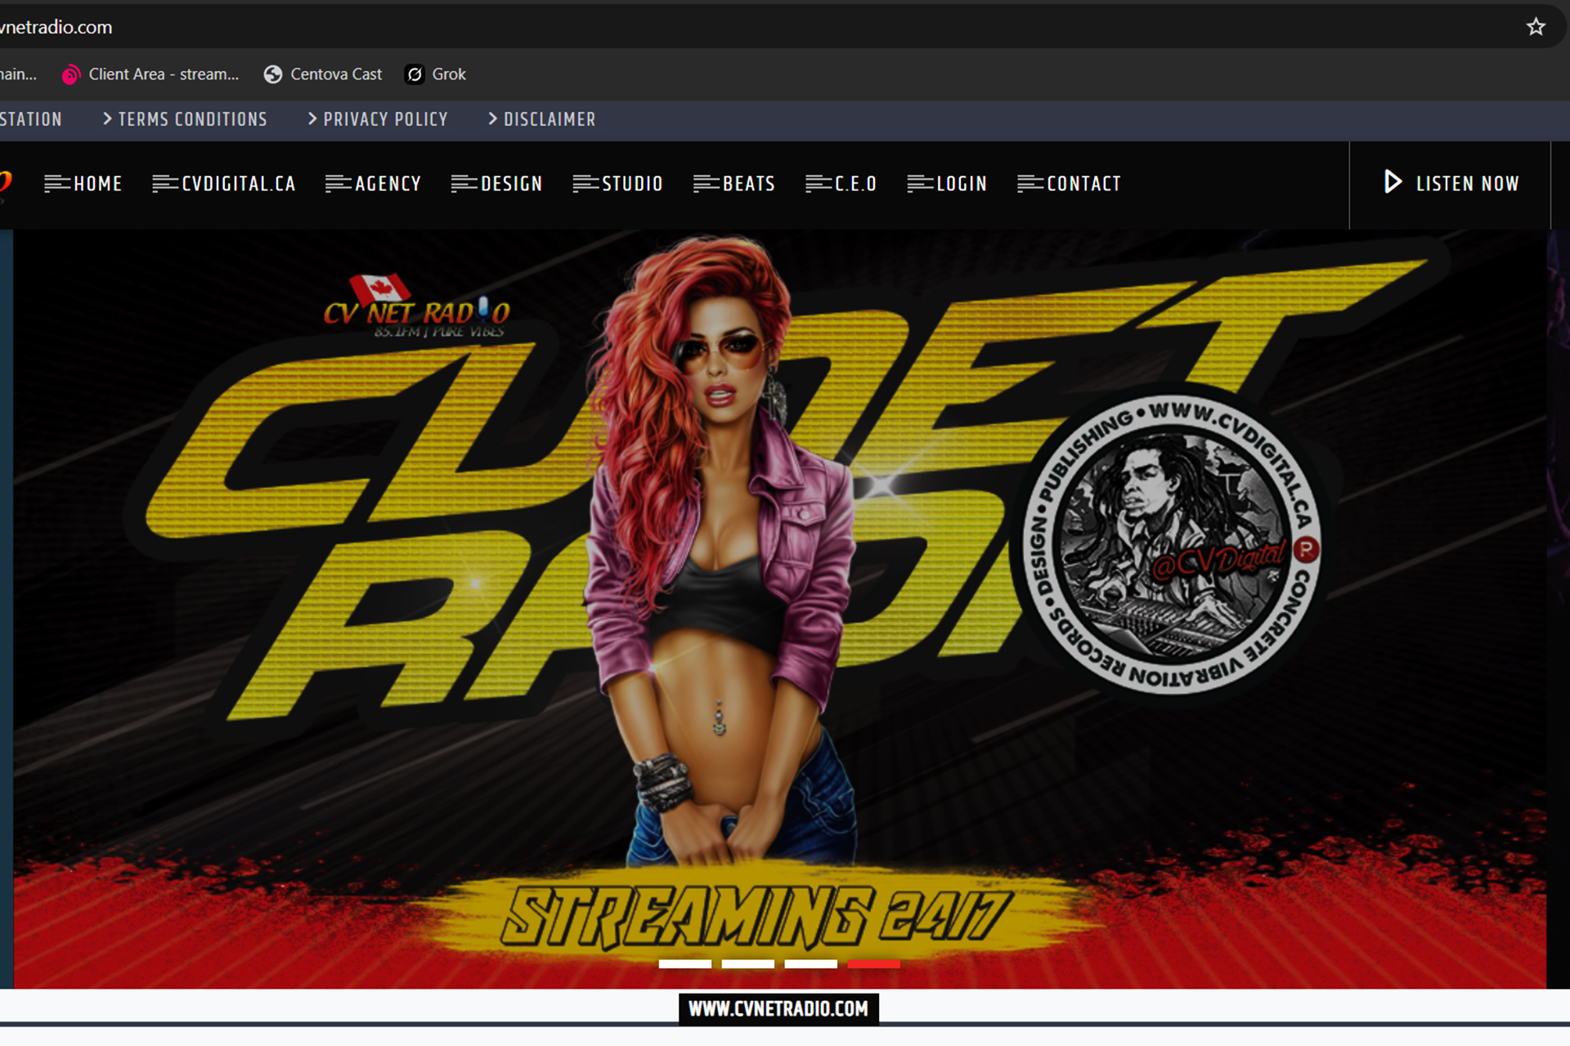Open the C.E.O menu item
The image size is (1570, 1046).
pos(855,184)
